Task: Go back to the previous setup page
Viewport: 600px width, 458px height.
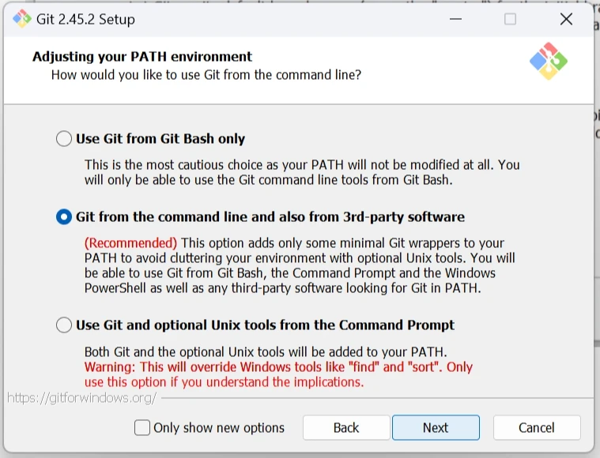Action: pyautogui.click(x=346, y=428)
